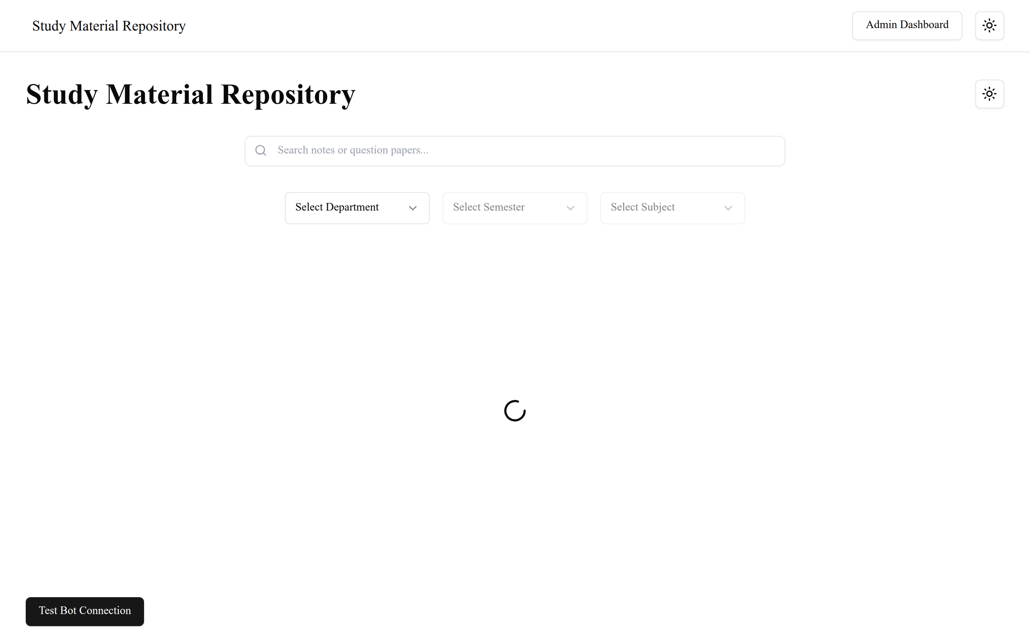This screenshot has height=643, width=1030.
Task: Click the chevron arrow in Select Subject
Action: (728, 208)
